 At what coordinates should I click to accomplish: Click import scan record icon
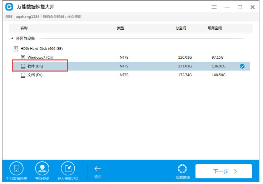pyautogui.click(x=68, y=168)
